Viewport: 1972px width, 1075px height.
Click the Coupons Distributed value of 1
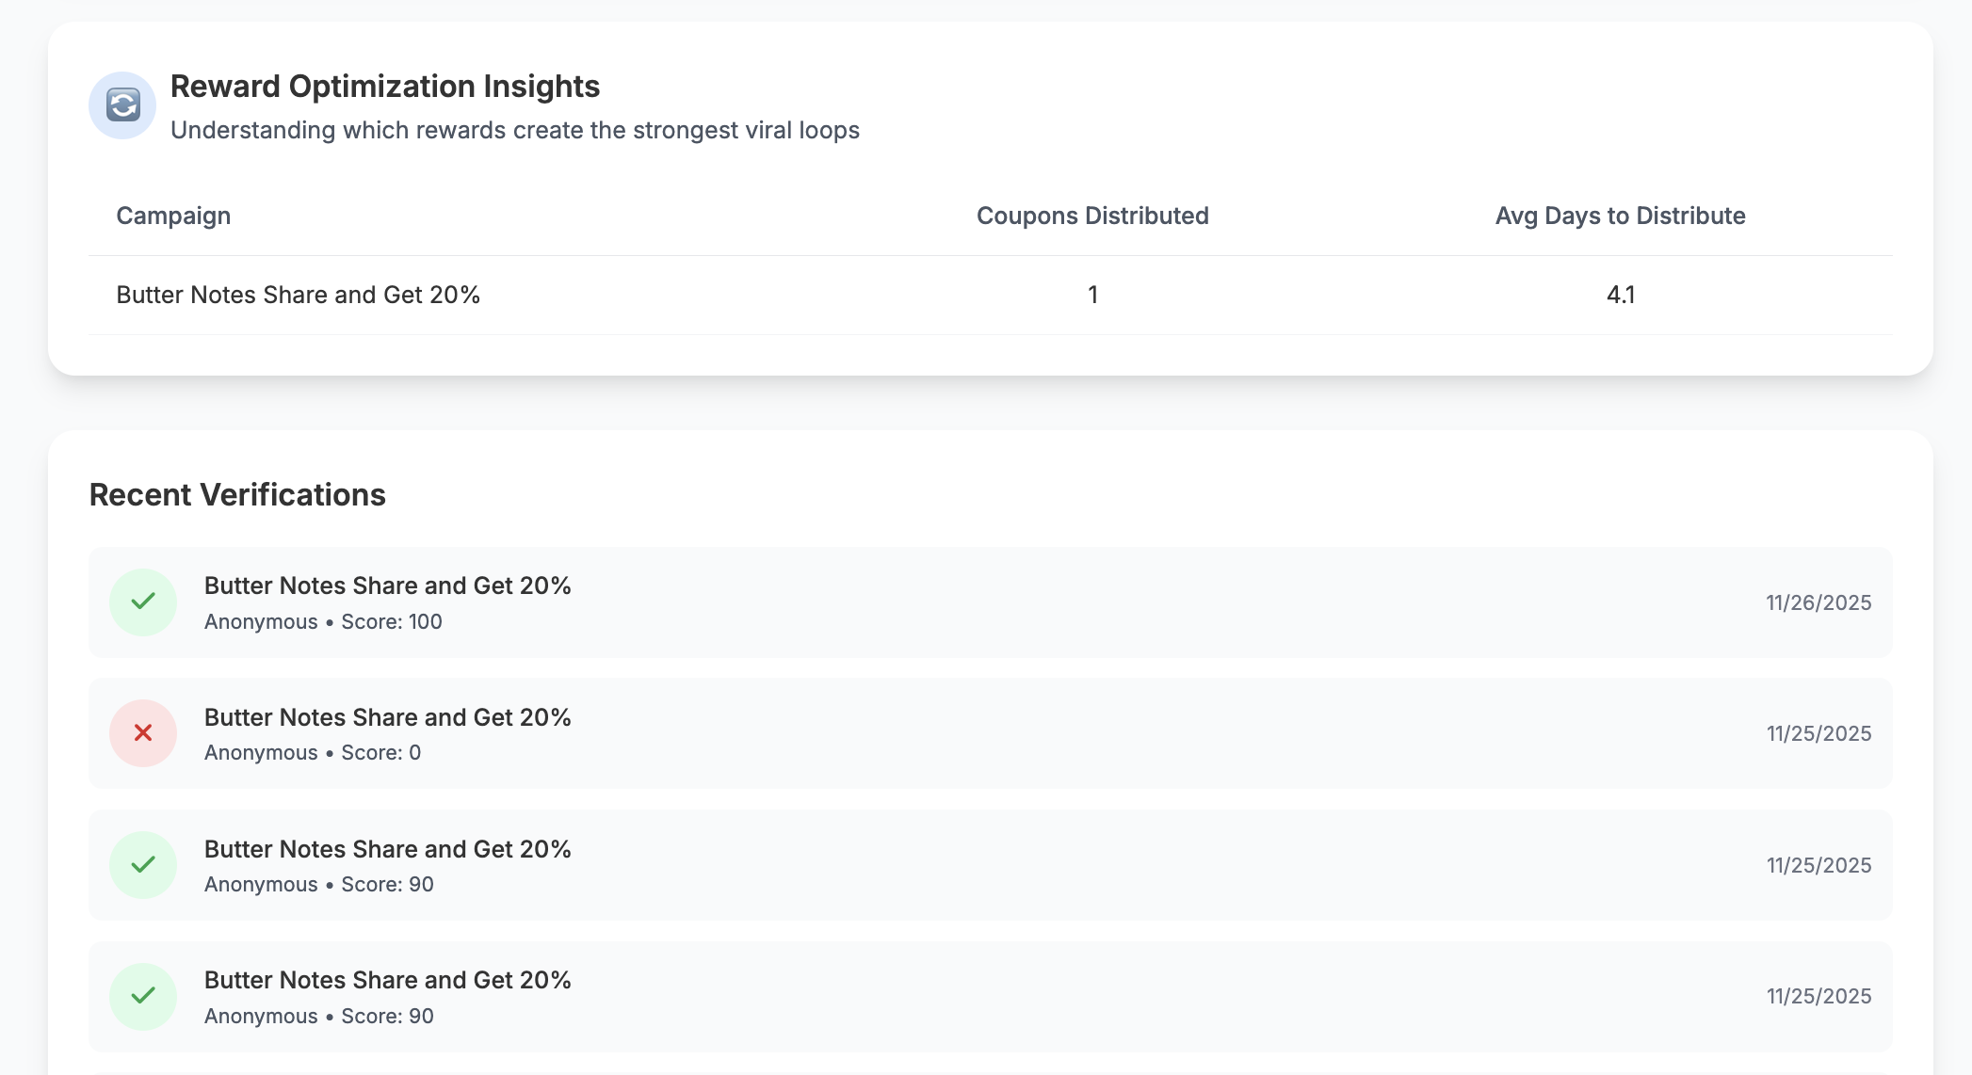point(1092,294)
